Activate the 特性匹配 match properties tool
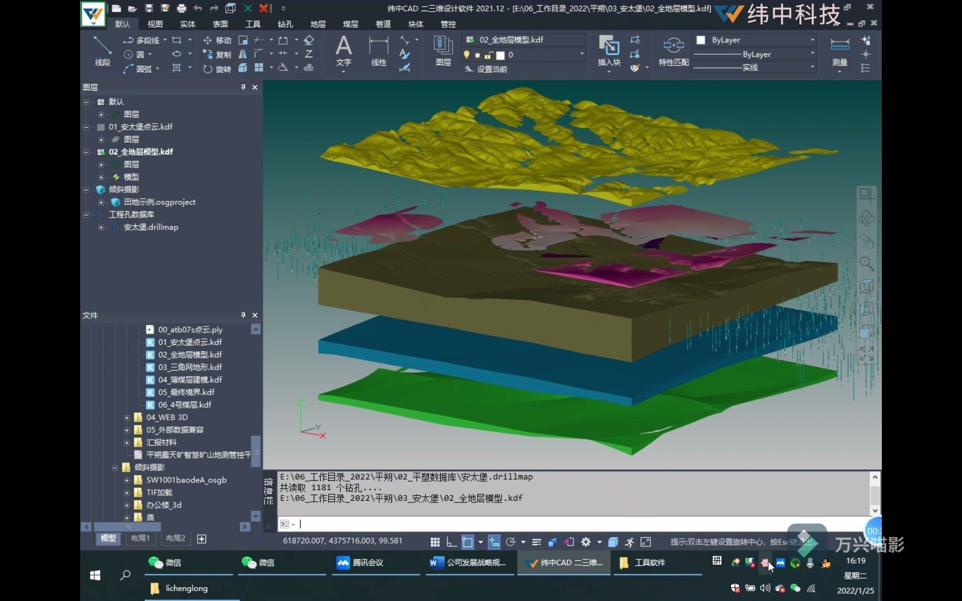The height and width of the screenshot is (601, 962). [674, 51]
